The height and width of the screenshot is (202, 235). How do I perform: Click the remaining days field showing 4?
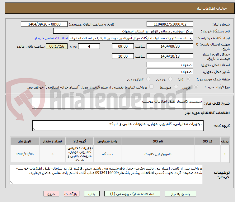(x=89, y=46)
